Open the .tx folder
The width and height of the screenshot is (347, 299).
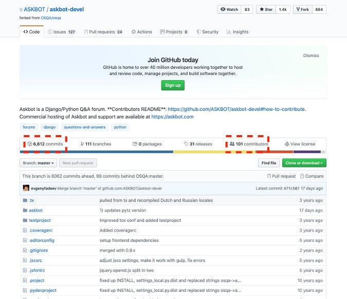pos(32,200)
